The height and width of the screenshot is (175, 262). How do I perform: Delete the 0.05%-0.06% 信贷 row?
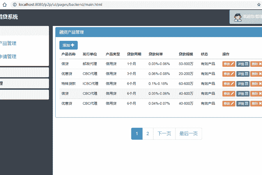(x=256, y=94)
